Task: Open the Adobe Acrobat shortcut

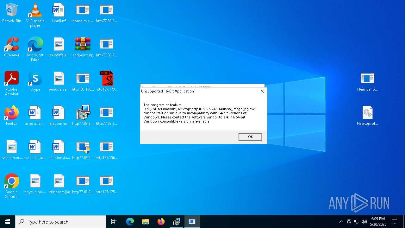Action: (12, 84)
